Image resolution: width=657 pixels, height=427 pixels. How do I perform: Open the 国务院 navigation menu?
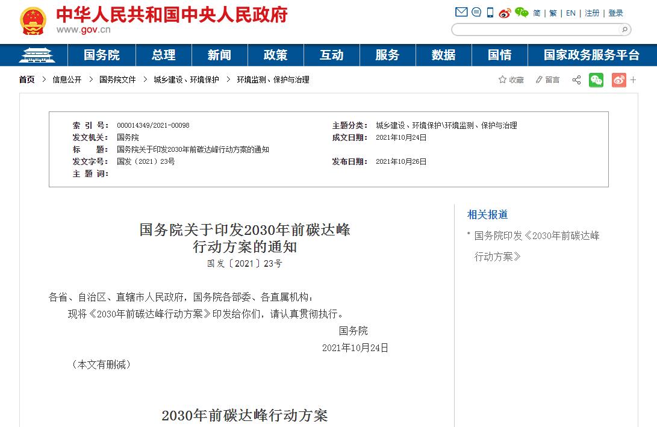coord(101,55)
